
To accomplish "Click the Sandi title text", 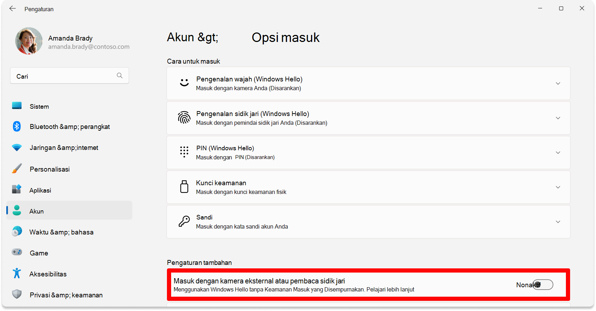I will 204,217.
